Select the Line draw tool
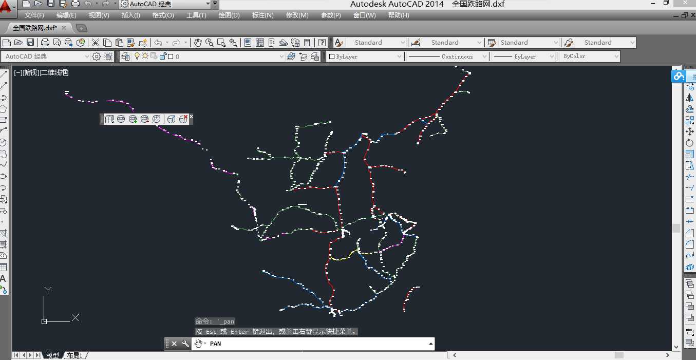This screenshot has width=696, height=360. coord(3,75)
